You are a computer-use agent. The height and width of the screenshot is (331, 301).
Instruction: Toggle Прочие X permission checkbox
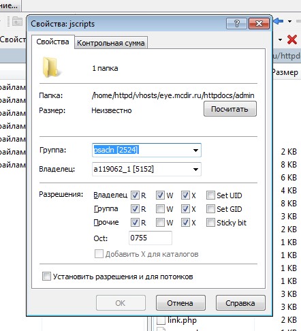click(185, 223)
